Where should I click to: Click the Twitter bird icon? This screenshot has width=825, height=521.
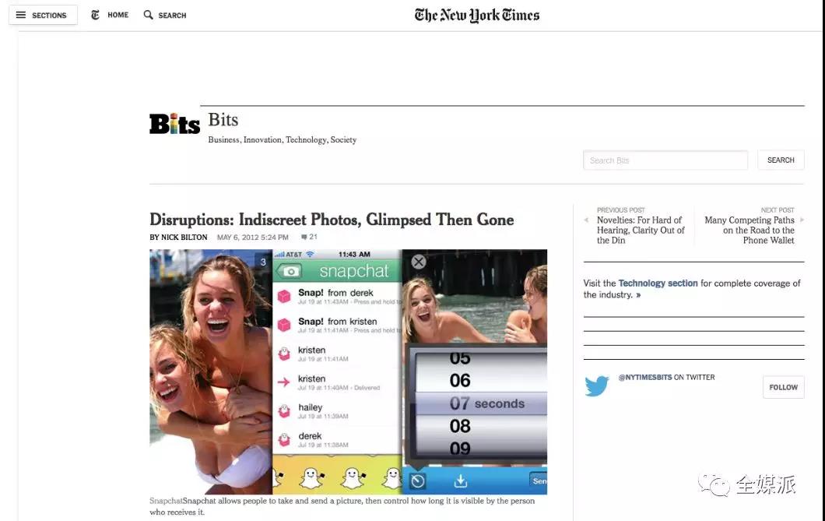(x=597, y=385)
